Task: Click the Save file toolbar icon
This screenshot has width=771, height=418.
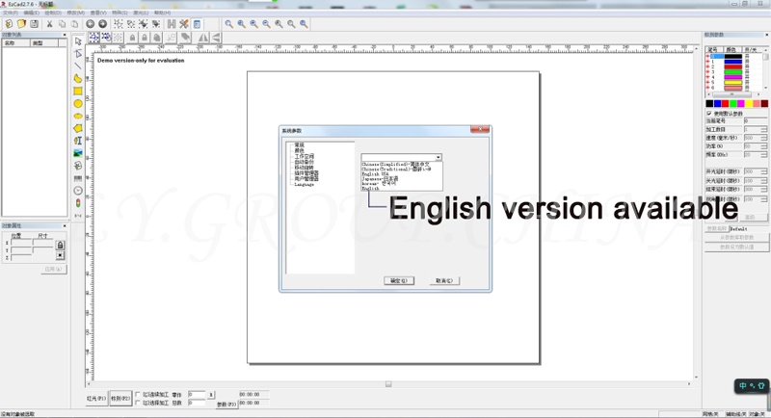Action: (35, 24)
